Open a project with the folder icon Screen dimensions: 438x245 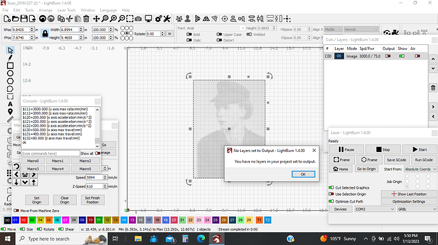click(x=16, y=19)
